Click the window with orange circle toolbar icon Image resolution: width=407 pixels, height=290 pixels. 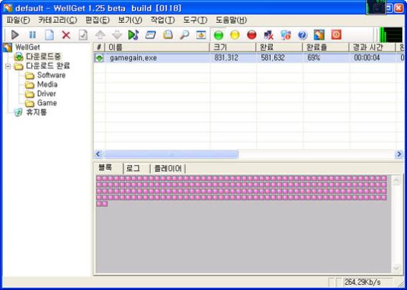(x=201, y=35)
